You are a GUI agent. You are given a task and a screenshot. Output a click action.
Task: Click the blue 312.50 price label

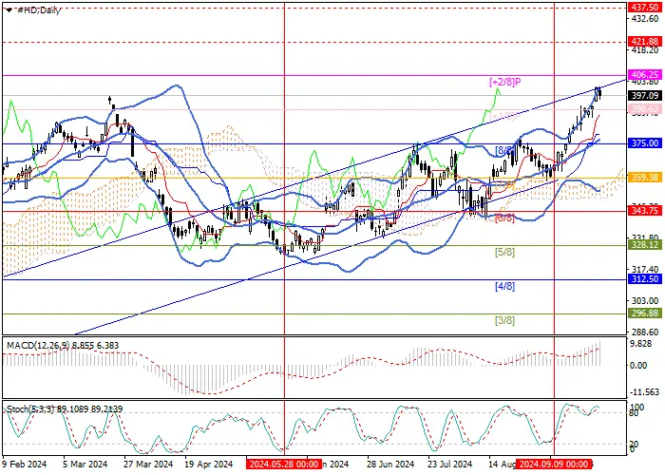point(644,278)
